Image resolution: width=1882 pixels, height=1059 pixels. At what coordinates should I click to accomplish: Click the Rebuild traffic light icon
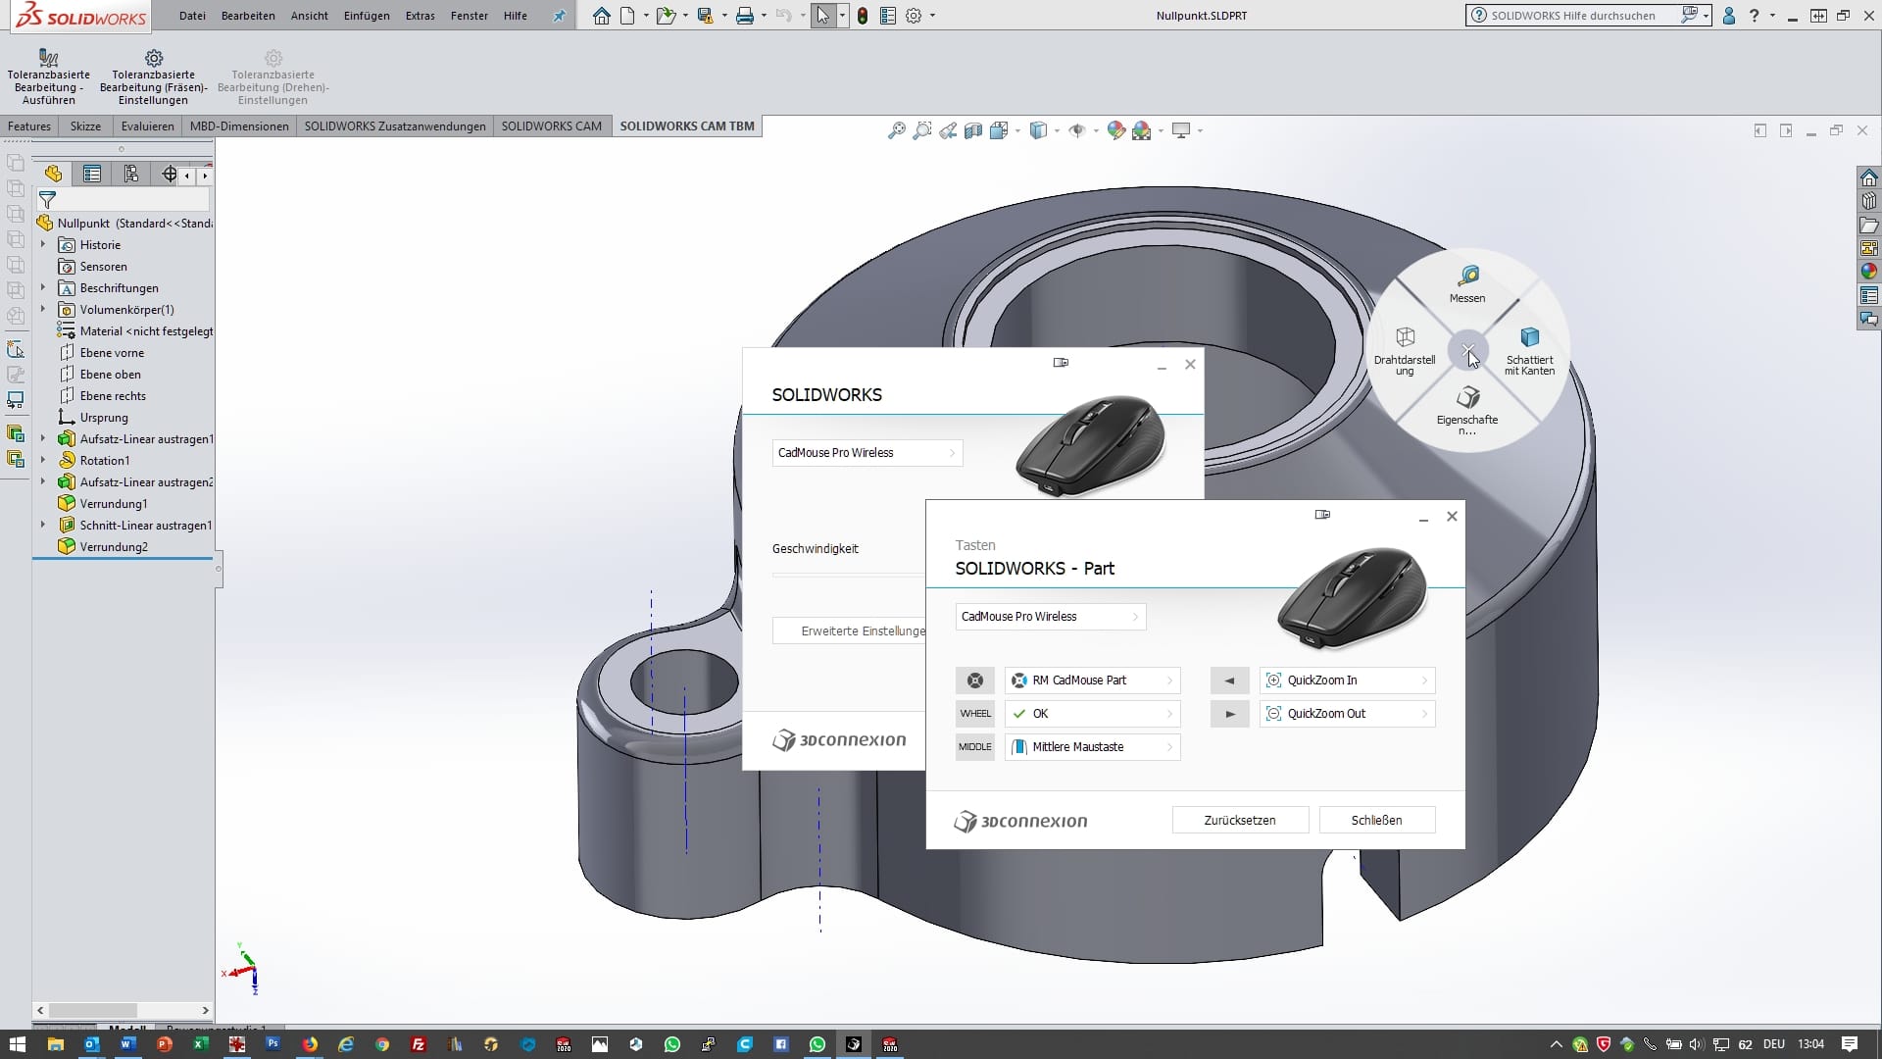pos(862,16)
